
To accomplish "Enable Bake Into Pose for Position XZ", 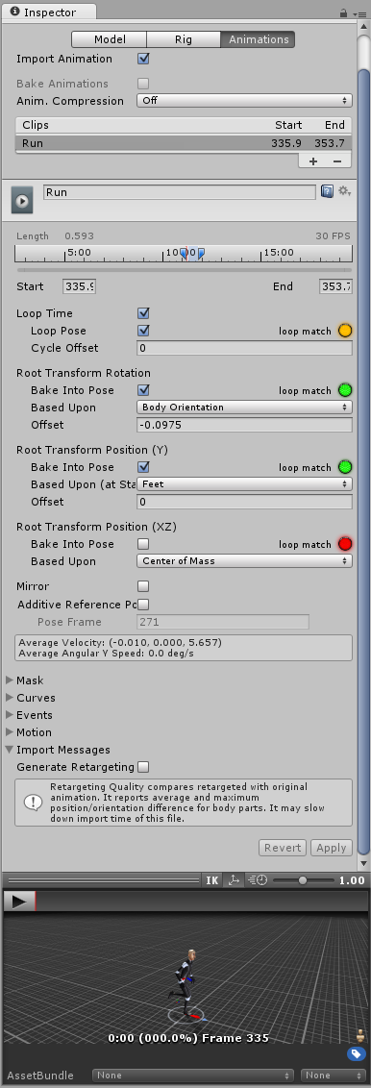I will (x=143, y=544).
